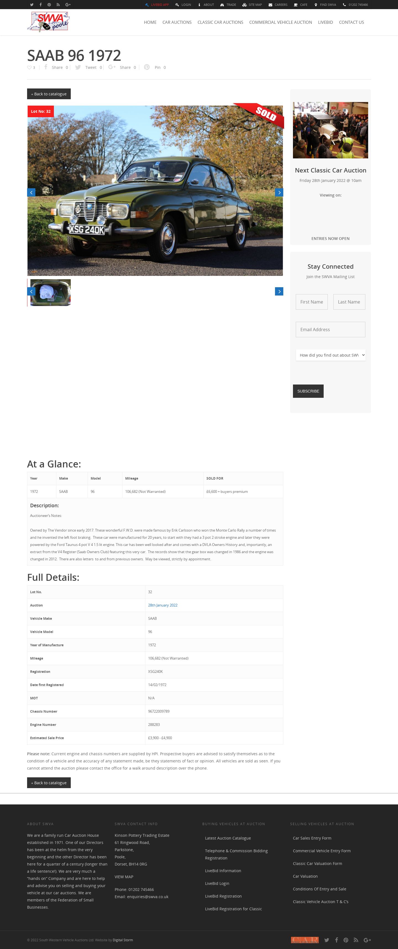This screenshot has height=949, width=398.
Task: Focus the Email Address field
Action: (331, 329)
